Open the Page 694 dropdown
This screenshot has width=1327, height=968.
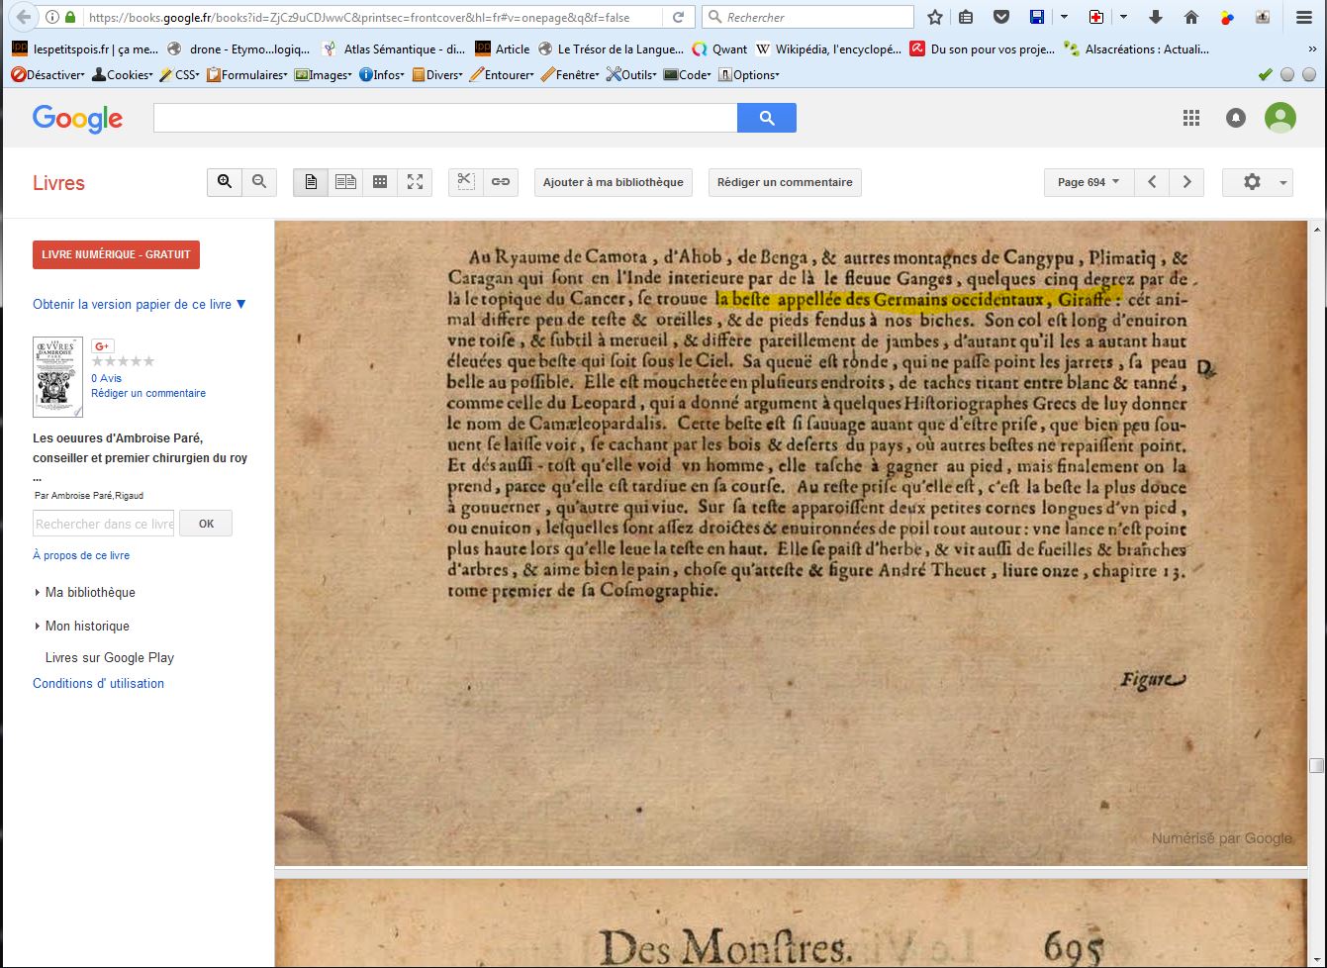1088,182
